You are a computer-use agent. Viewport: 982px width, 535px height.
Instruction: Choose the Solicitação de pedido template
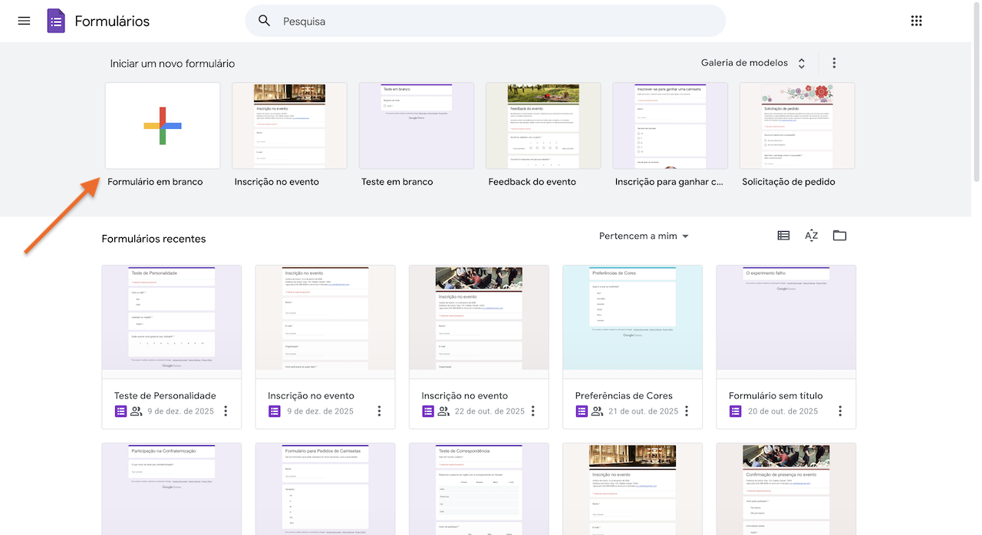[796, 126]
